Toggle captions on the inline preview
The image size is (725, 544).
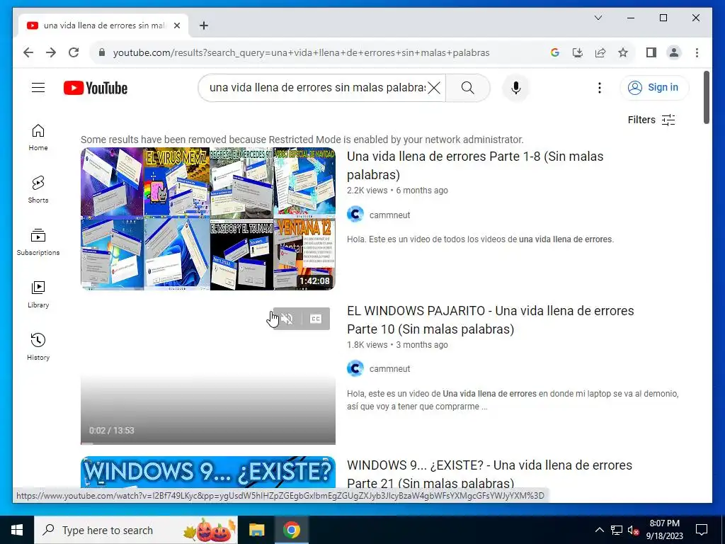315,319
